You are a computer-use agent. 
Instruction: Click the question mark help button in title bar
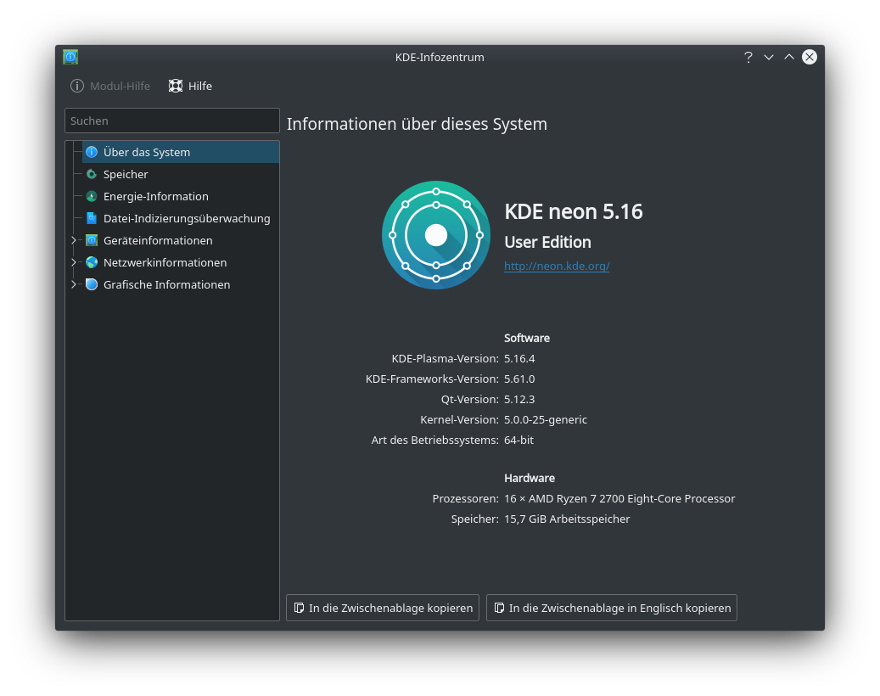click(x=748, y=57)
